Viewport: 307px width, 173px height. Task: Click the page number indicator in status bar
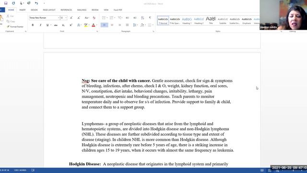(5, 170)
